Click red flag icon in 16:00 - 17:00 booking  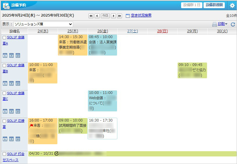[x=31, y=126]
